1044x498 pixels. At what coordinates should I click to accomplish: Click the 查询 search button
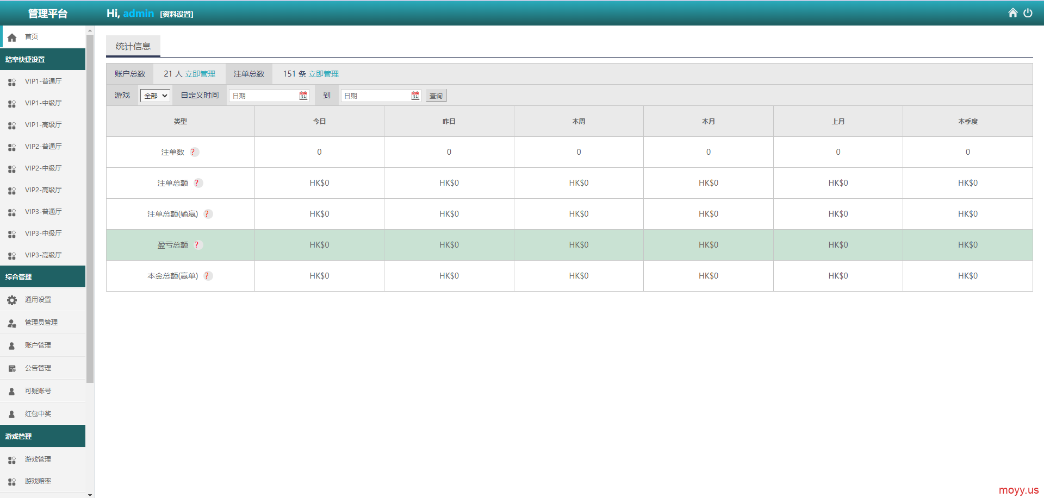(436, 96)
